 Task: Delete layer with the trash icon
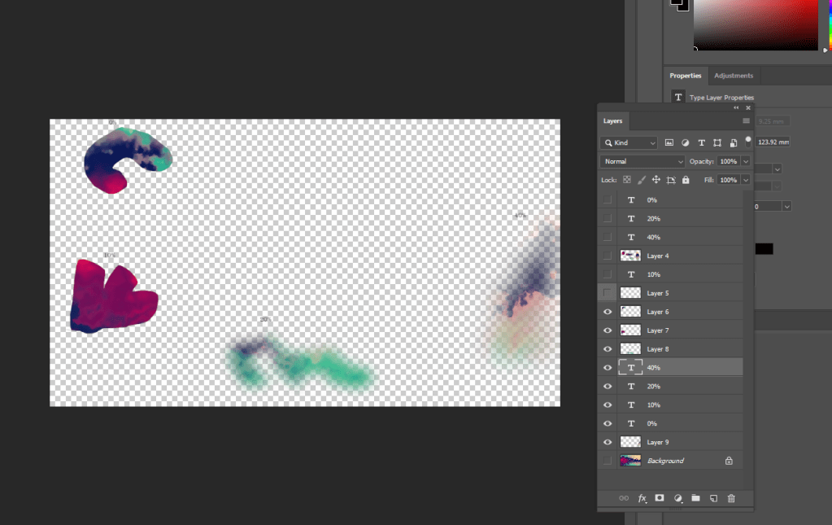(731, 498)
